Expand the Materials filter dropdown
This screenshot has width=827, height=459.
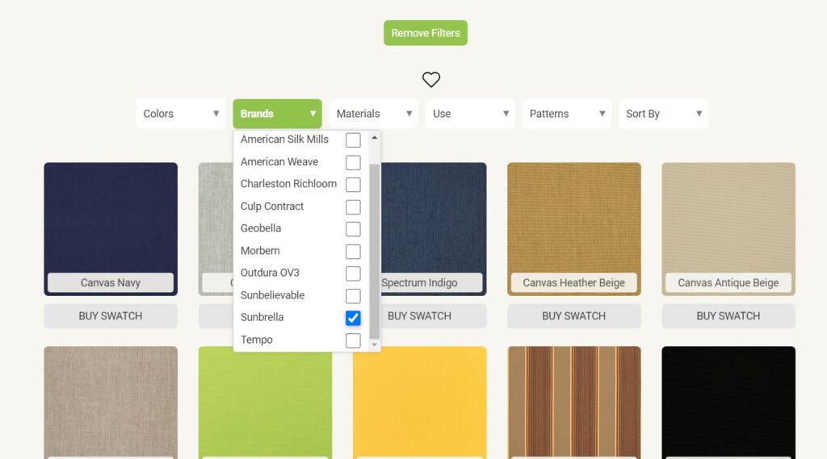click(x=373, y=114)
